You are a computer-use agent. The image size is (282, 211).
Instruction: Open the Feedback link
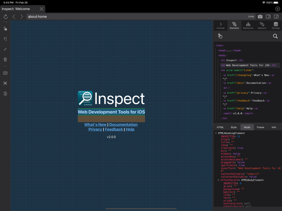[x=114, y=129]
